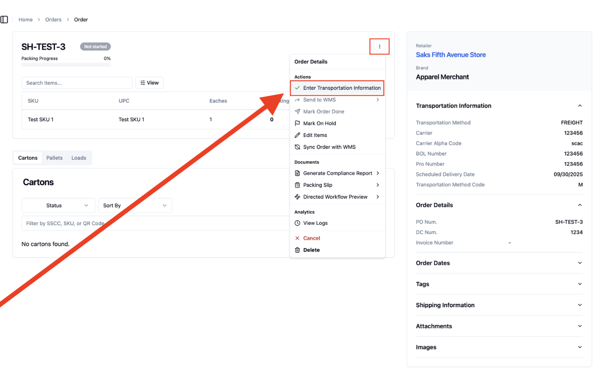
Task: Click the View columns button
Action: pyautogui.click(x=150, y=83)
